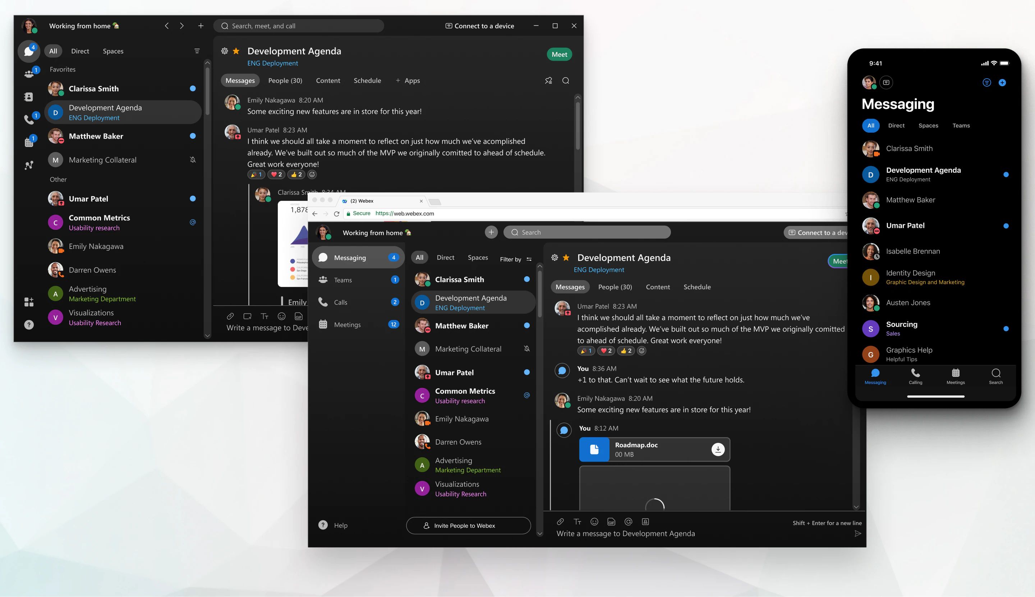Switch to Content tab in desktop app
Screen dimensions: 1035x597
(x=328, y=80)
